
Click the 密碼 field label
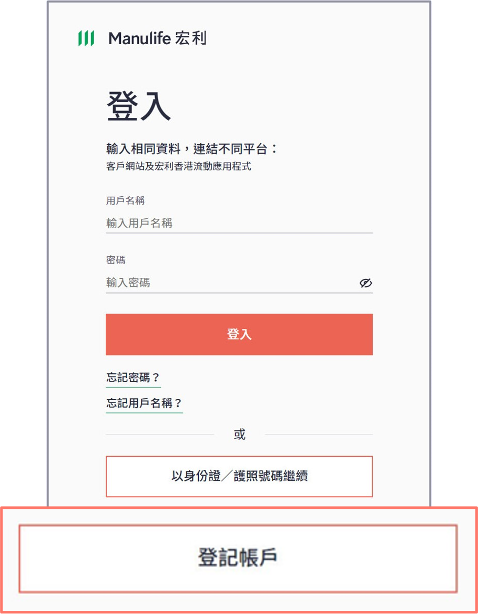(116, 259)
